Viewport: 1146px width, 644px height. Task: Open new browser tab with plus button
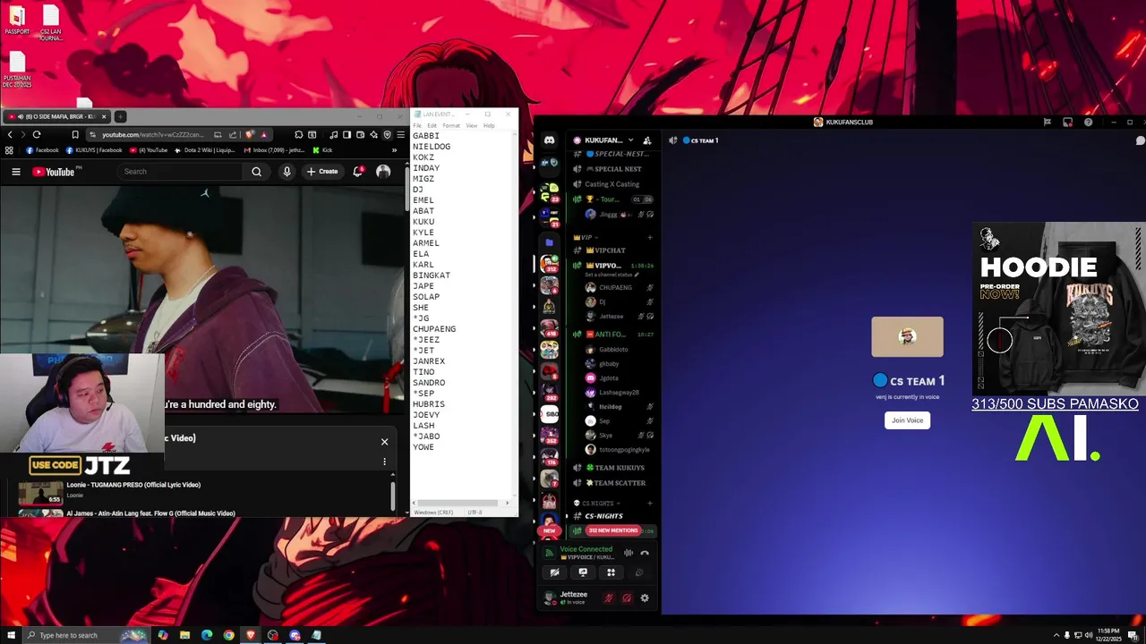(120, 116)
